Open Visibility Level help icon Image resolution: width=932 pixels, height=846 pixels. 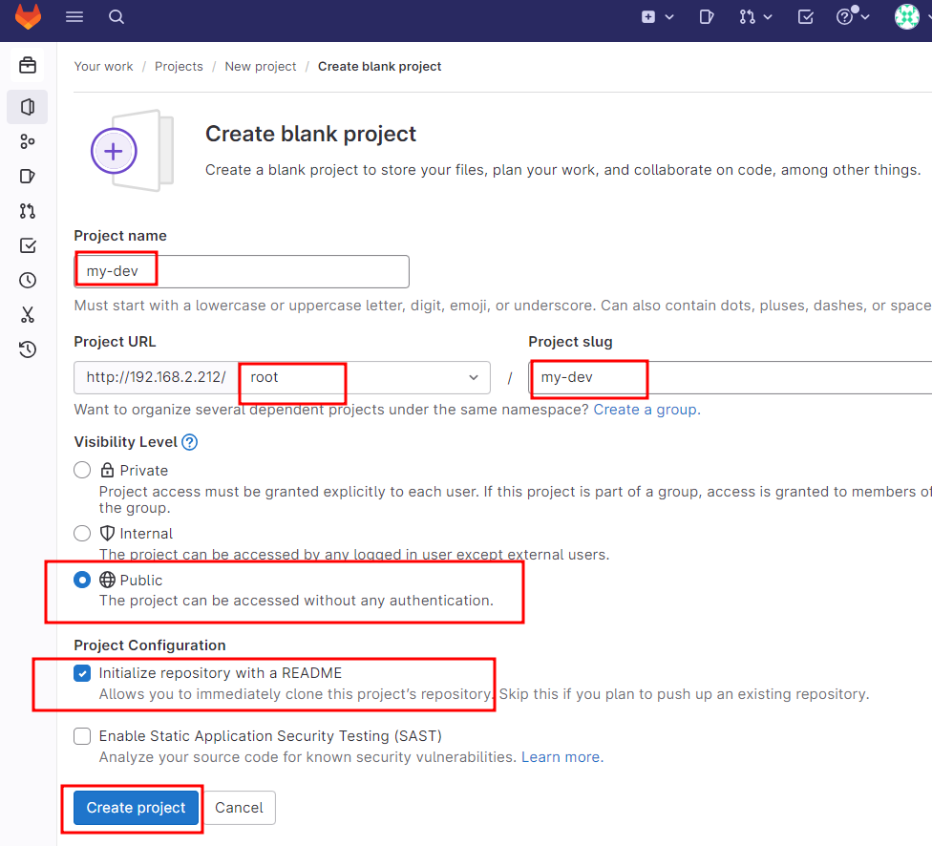click(x=190, y=442)
